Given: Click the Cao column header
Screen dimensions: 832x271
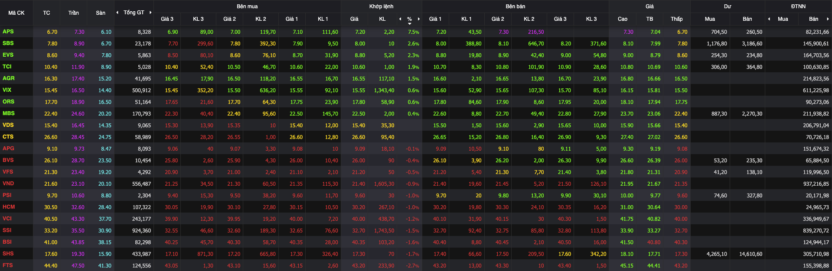Looking at the screenshot, I should (x=623, y=19).
